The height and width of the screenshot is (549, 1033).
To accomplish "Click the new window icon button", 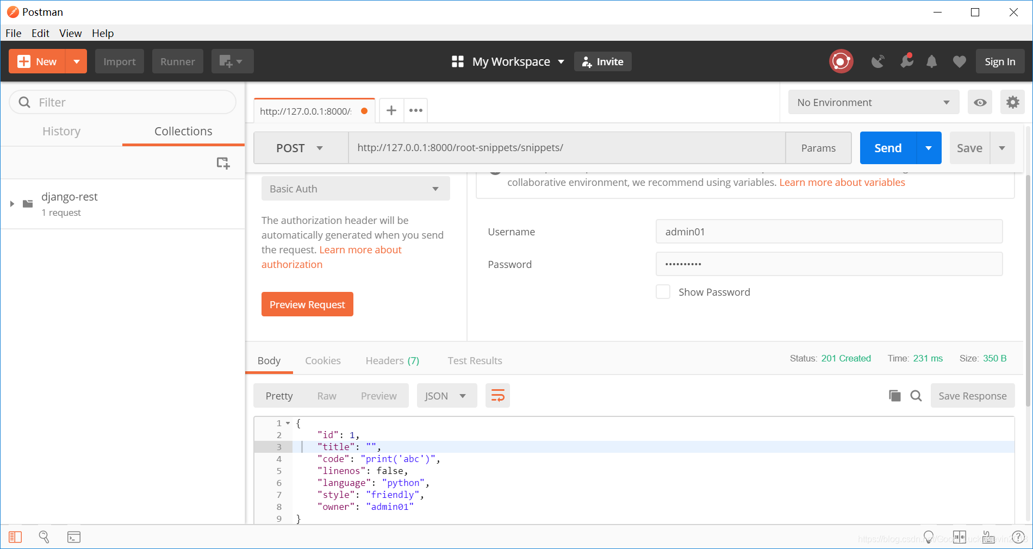I will pos(232,61).
